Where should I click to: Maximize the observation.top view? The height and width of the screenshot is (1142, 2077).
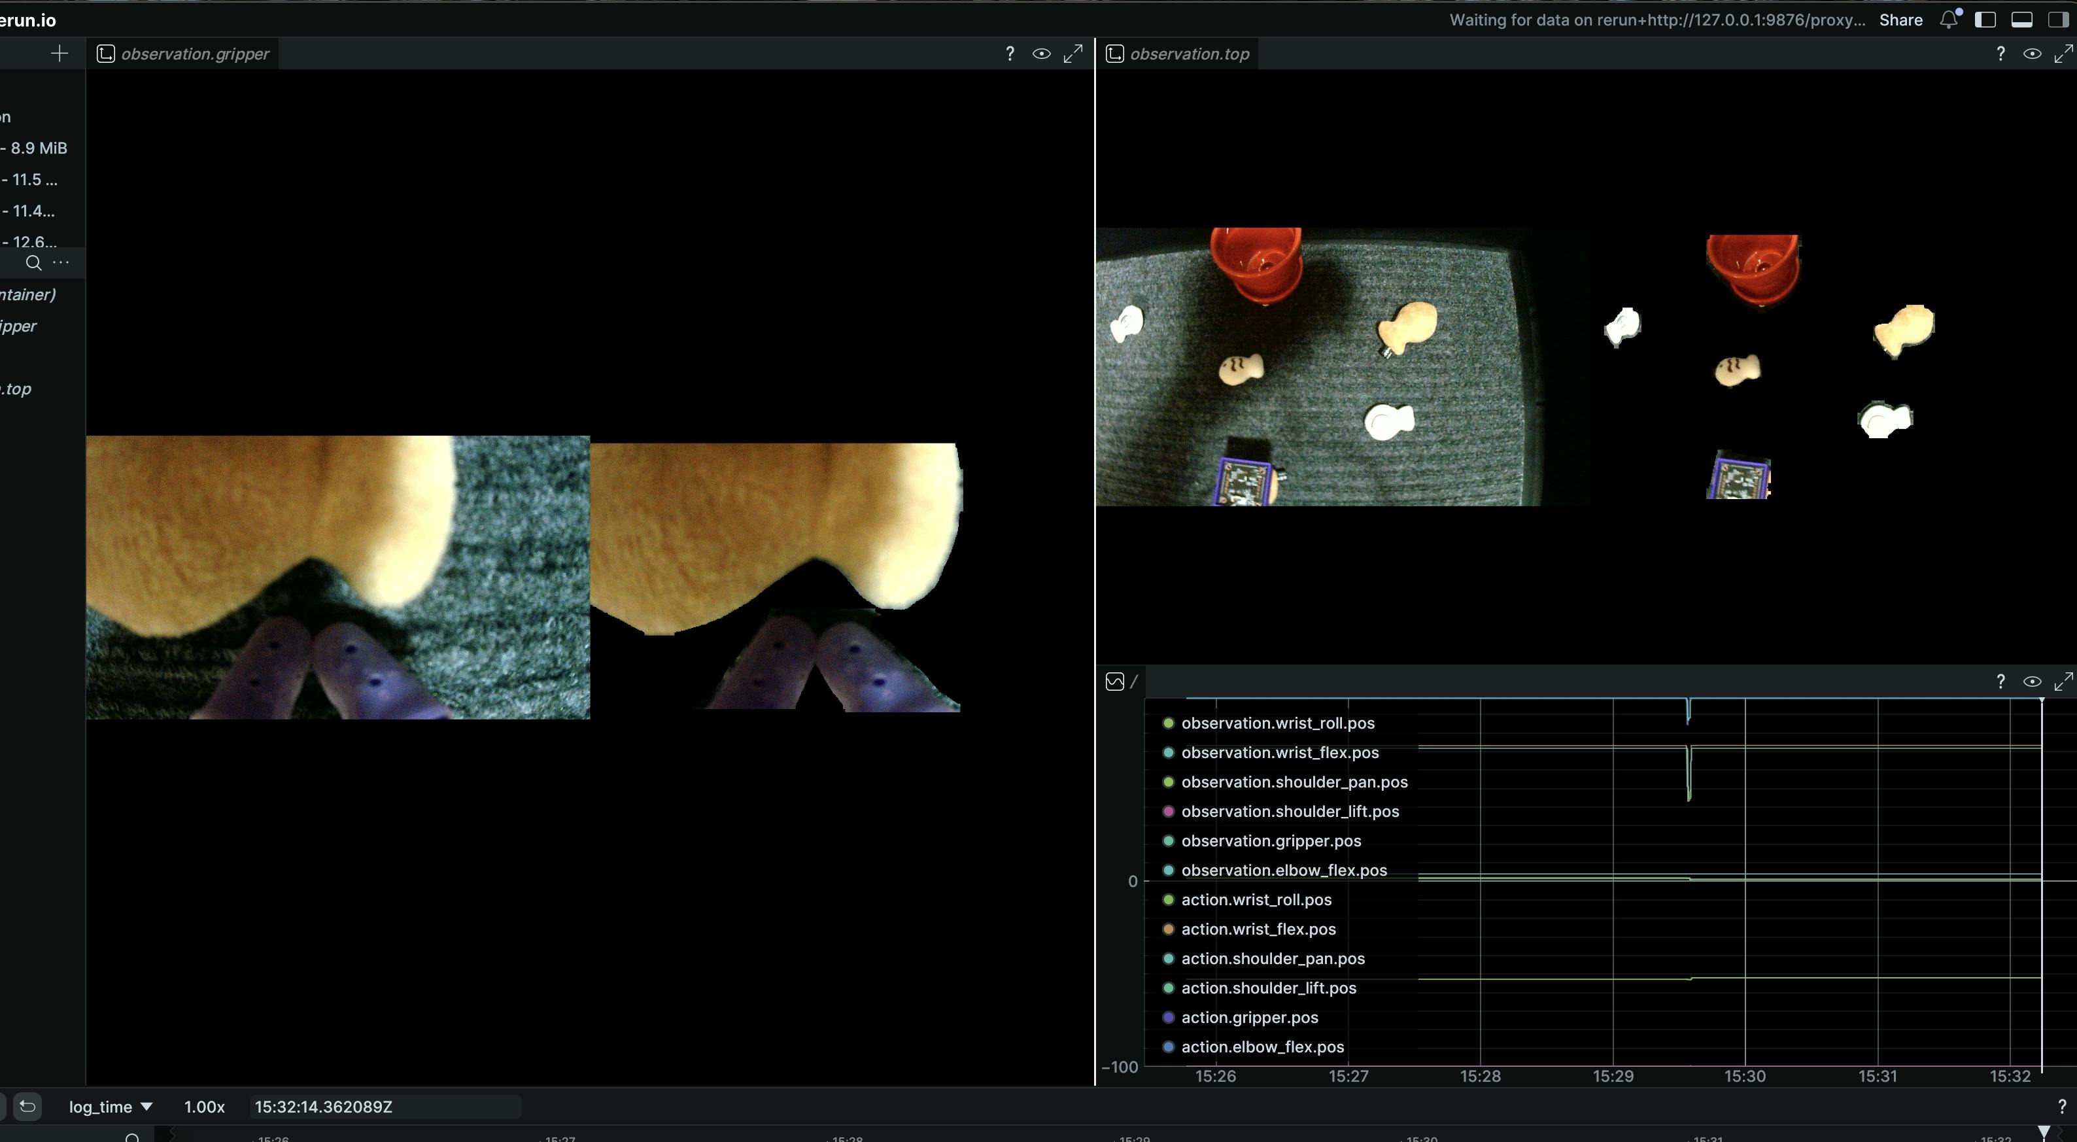tap(2063, 54)
